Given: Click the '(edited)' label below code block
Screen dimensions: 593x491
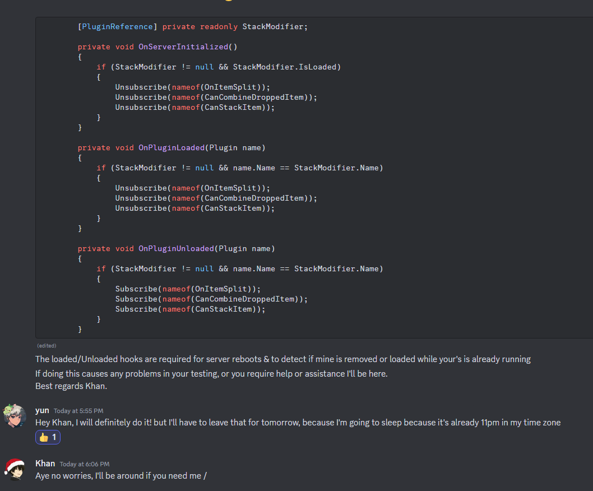Looking at the screenshot, I should tap(47, 346).
